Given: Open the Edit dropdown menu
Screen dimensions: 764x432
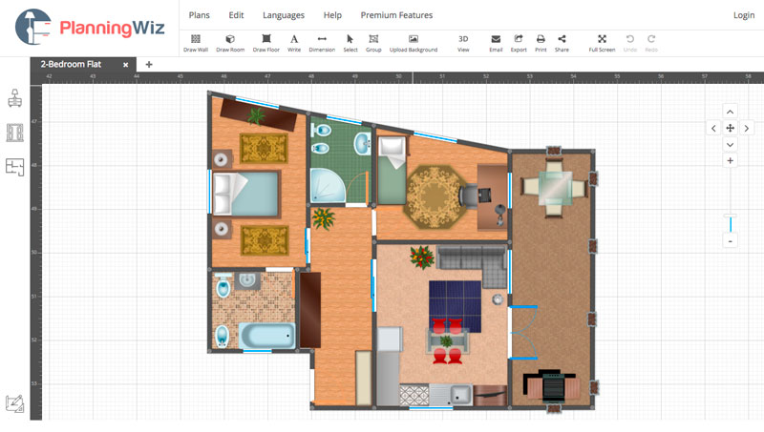Looking at the screenshot, I should tap(236, 15).
